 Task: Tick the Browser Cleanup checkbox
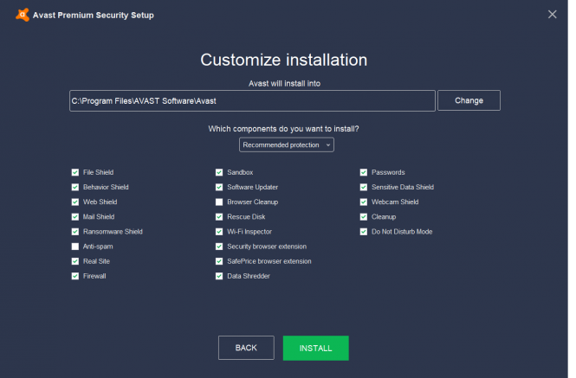coord(219,202)
